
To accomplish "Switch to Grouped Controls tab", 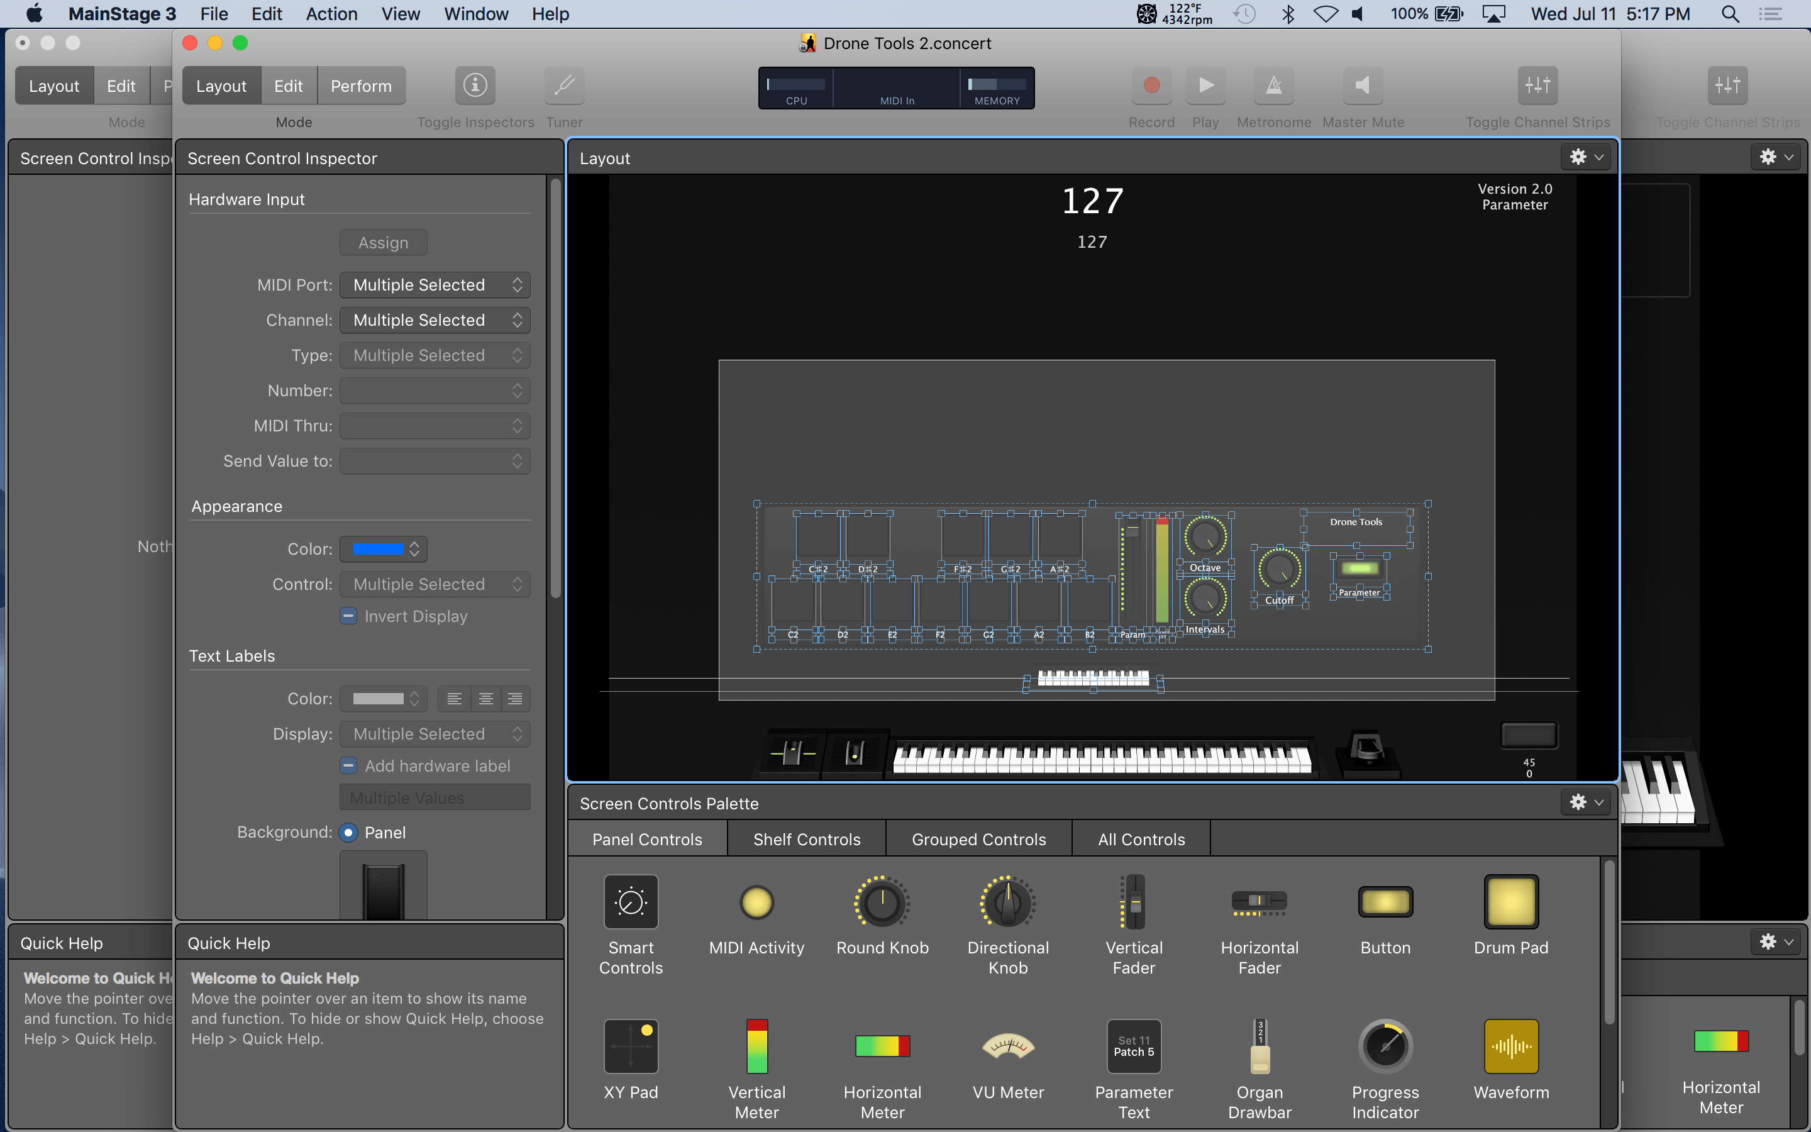I will click(979, 840).
